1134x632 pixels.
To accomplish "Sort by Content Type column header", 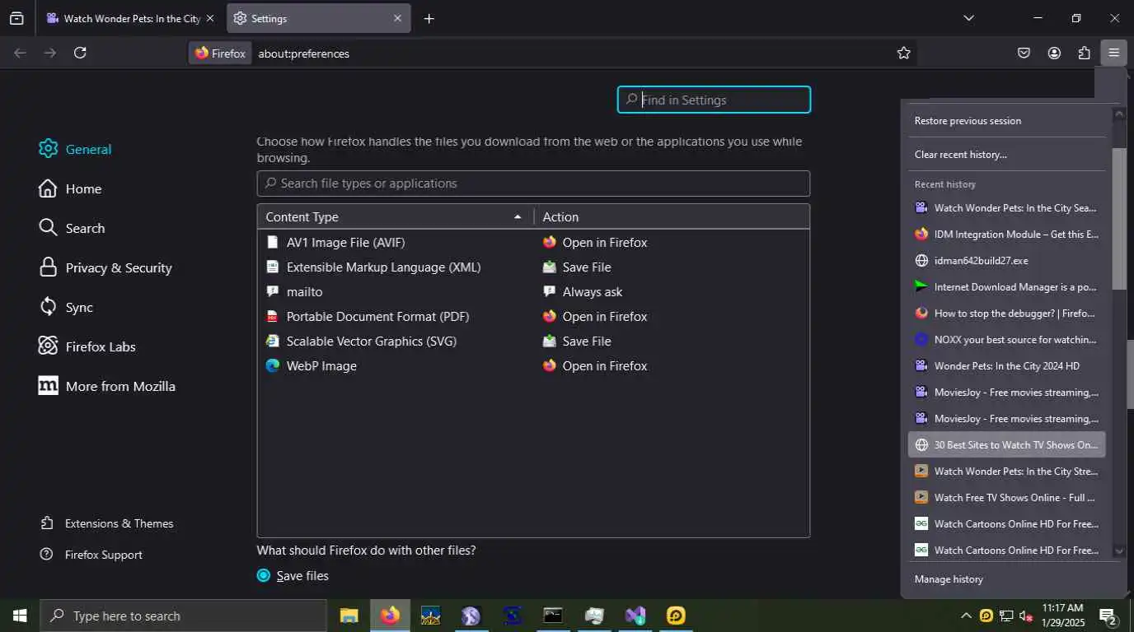I will [395, 216].
